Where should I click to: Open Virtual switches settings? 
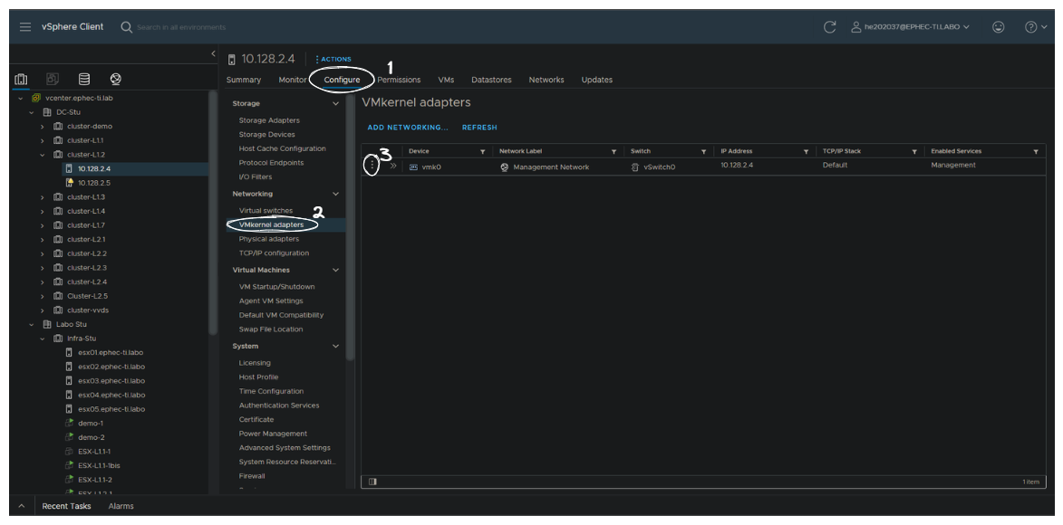[x=266, y=211]
